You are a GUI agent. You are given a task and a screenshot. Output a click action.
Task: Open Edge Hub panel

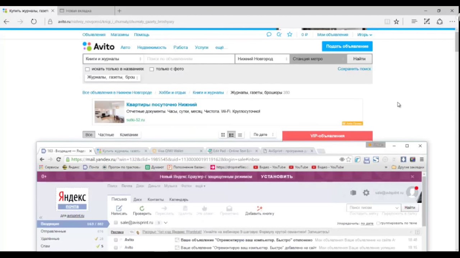pyautogui.click(x=414, y=21)
